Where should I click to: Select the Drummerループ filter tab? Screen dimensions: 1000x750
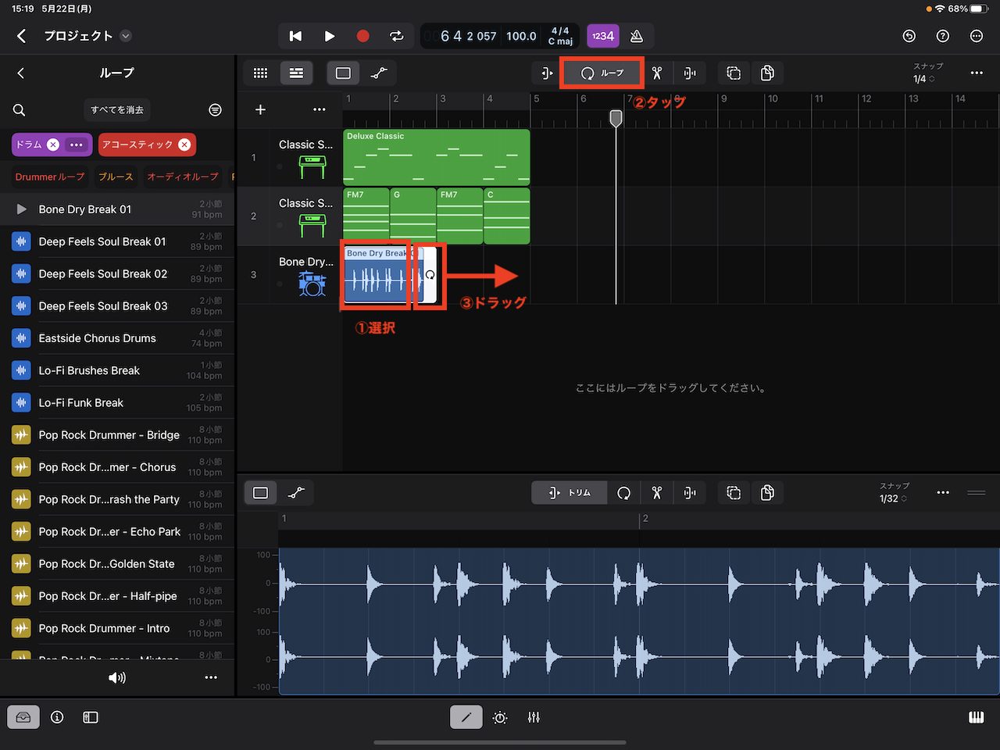click(x=50, y=177)
